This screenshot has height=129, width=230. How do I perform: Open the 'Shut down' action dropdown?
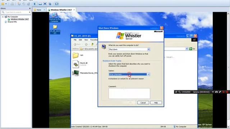(148, 49)
